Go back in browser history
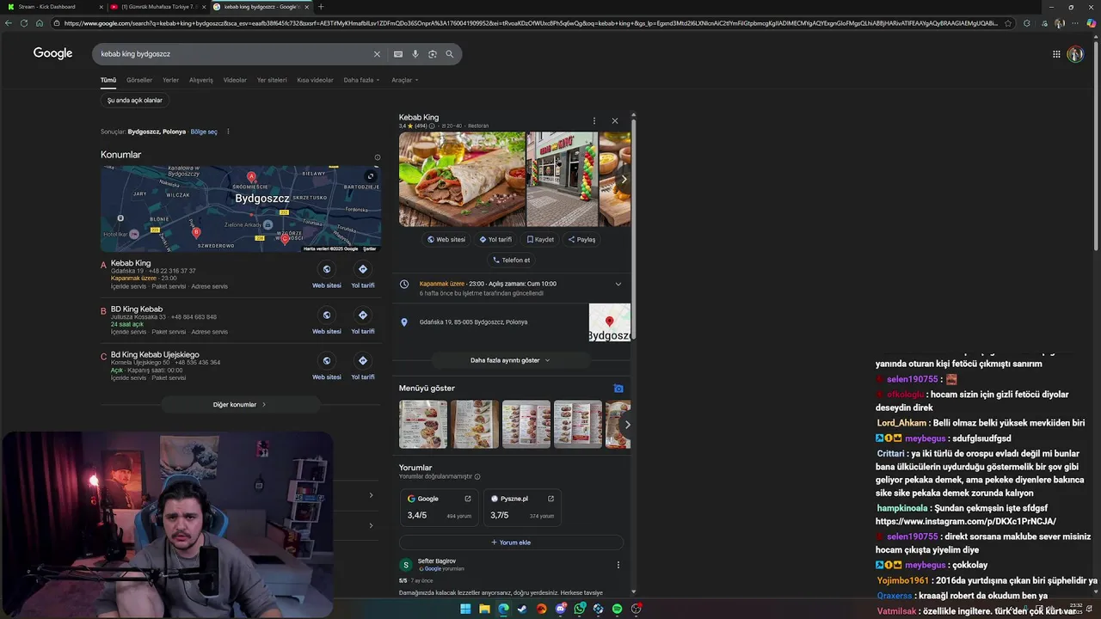1101x619 pixels. [9, 23]
